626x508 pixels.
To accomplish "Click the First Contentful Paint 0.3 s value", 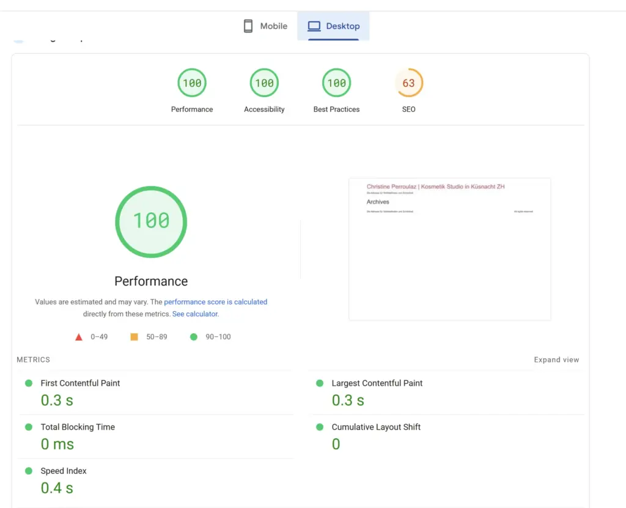I will point(57,400).
